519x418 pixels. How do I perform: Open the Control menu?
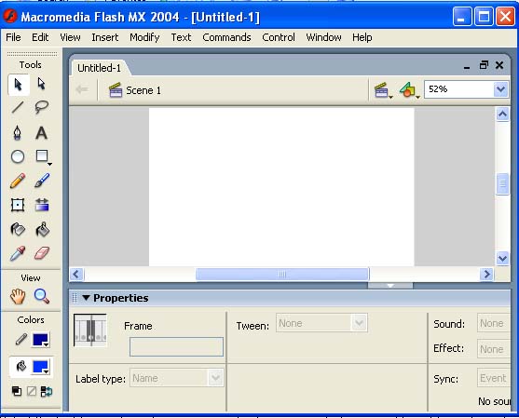(279, 37)
